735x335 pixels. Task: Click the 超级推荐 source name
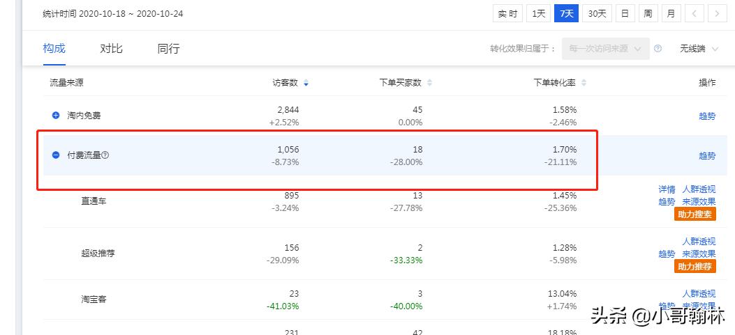tap(98, 254)
